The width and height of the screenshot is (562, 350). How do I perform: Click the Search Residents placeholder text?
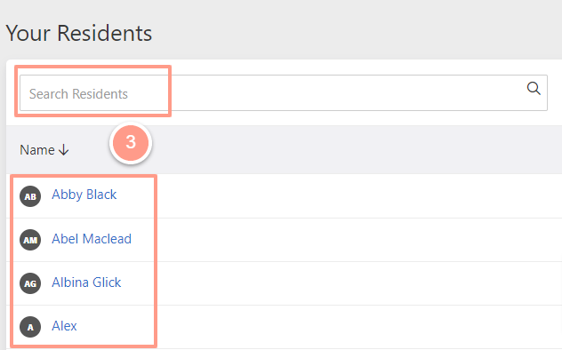point(78,94)
